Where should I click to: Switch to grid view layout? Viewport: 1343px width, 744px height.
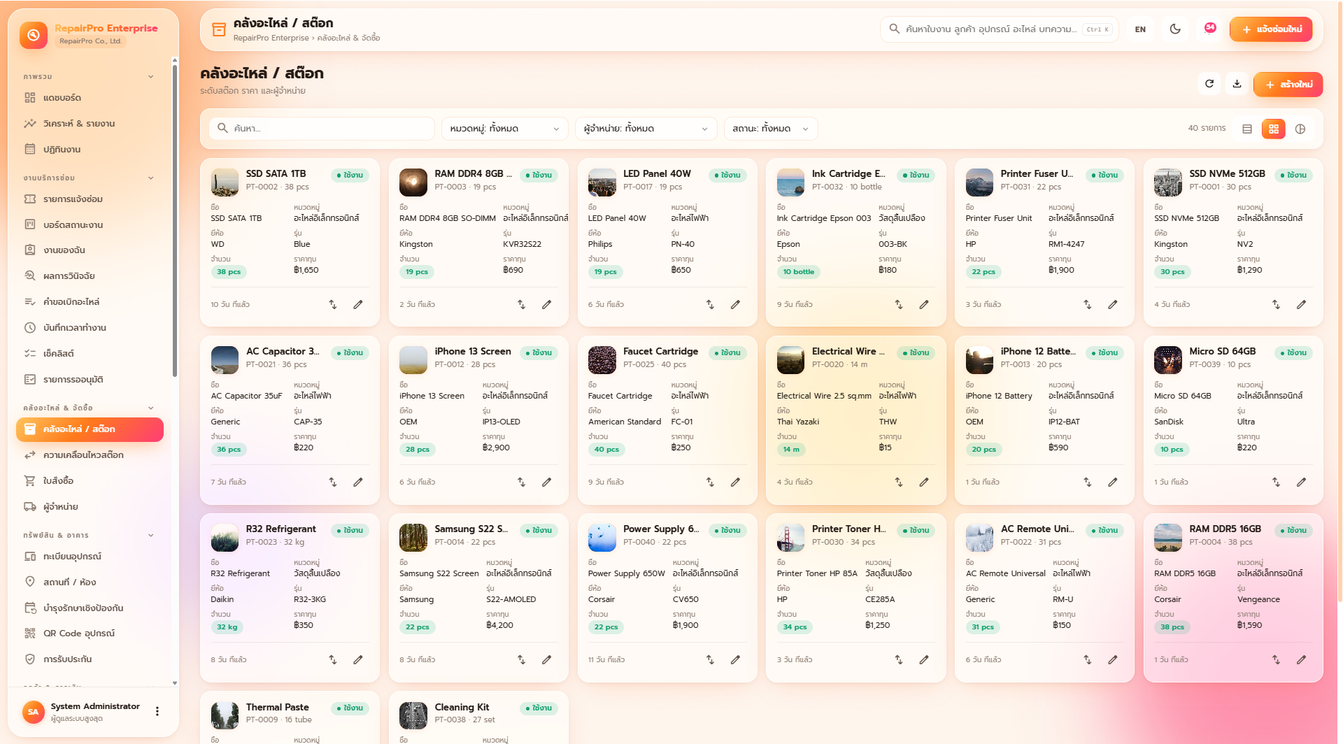[1274, 129]
